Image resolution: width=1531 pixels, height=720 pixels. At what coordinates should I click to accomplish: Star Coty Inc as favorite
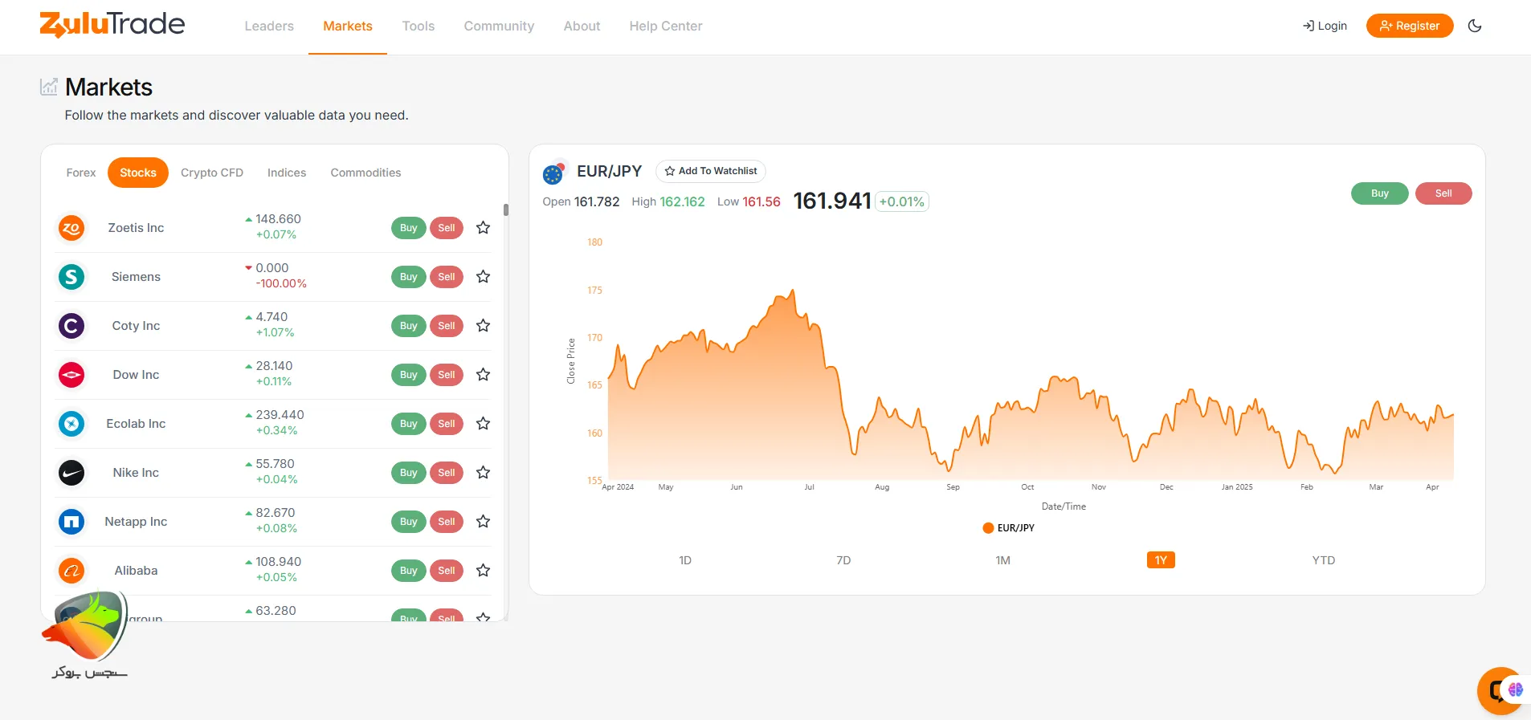pyautogui.click(x=483, y=326)
